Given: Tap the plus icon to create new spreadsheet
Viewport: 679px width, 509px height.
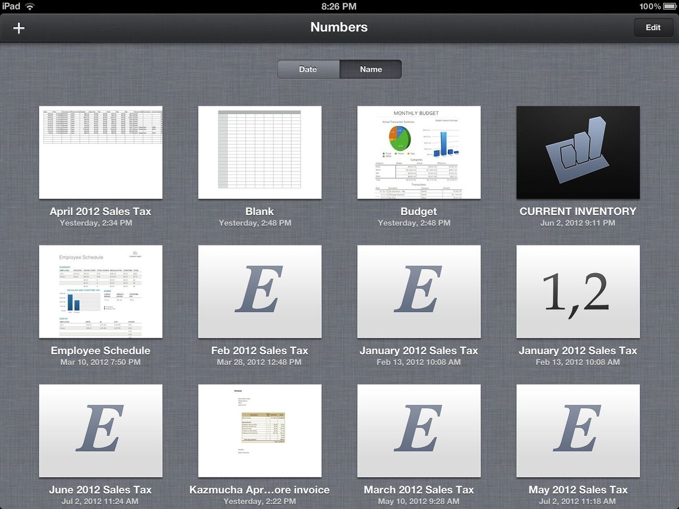Looking at the screenshot, I should tap(18, 27).
